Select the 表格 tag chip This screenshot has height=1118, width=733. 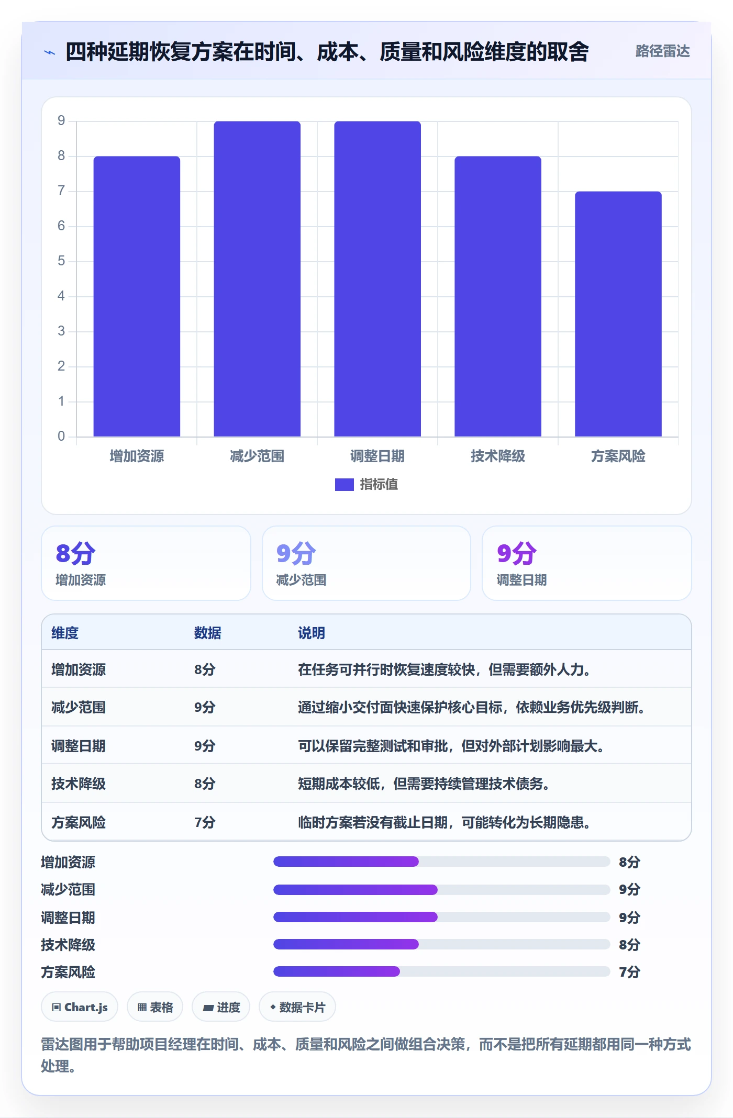(155, 1007)
